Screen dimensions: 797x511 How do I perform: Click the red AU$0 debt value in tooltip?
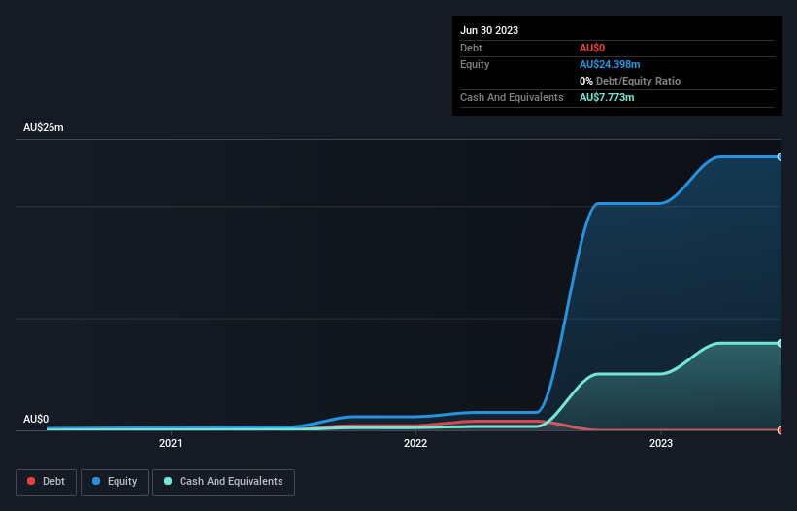[x=592, y=48]
